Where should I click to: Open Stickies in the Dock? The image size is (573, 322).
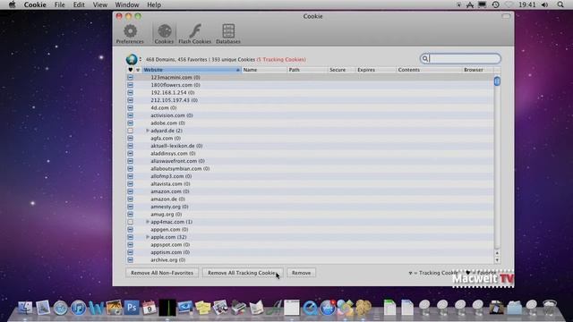203,308
